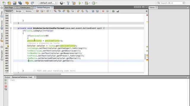Expand the browser globe dropdown arrow
Viewport: 190px width, 106px height.
[x=64, y=3]
